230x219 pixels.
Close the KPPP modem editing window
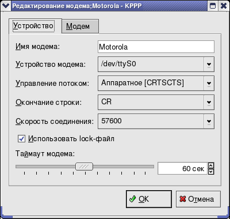(x=224, y=6)
